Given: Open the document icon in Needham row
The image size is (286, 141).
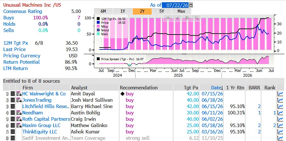Looking at the screenshot, I should tap(13, 113).
